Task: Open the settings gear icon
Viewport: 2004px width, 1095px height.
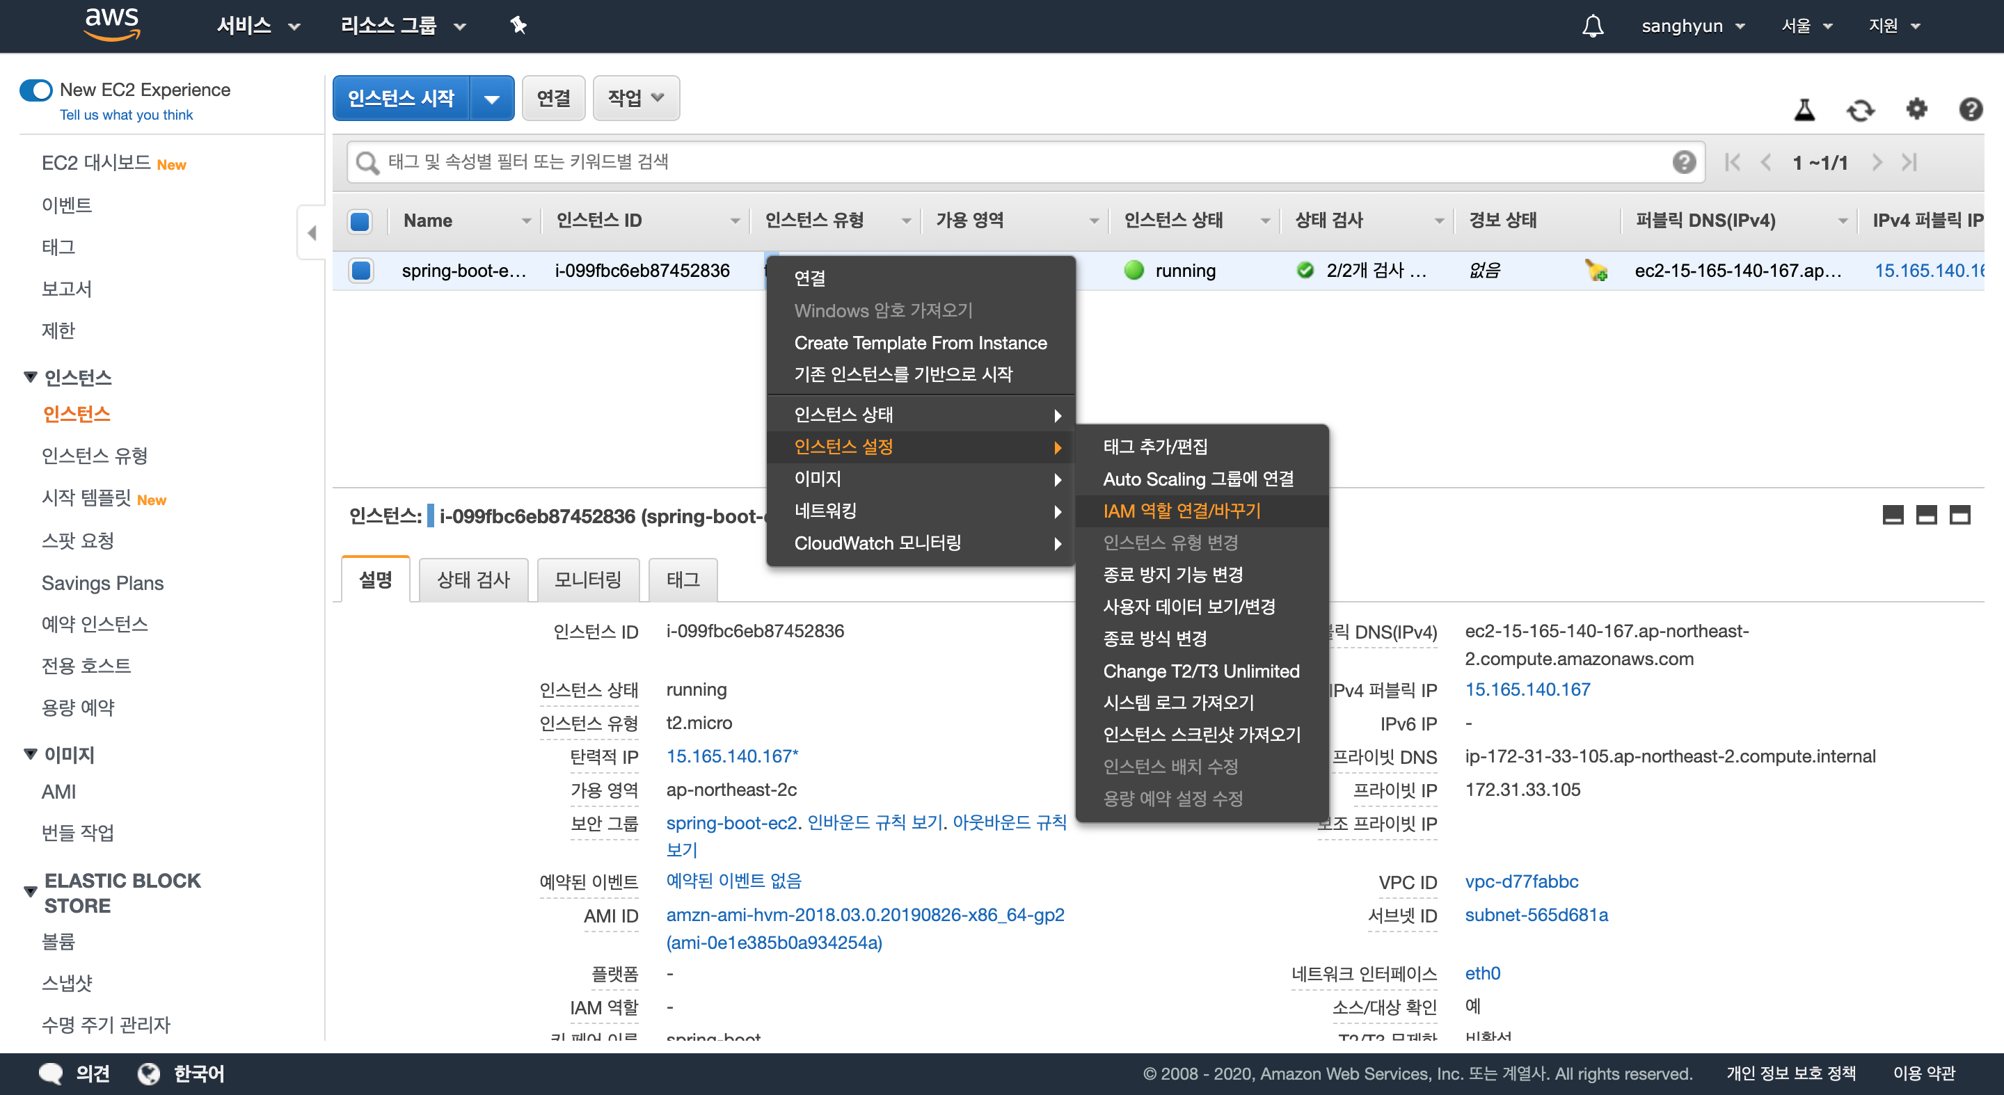Action: [1916, 110]
